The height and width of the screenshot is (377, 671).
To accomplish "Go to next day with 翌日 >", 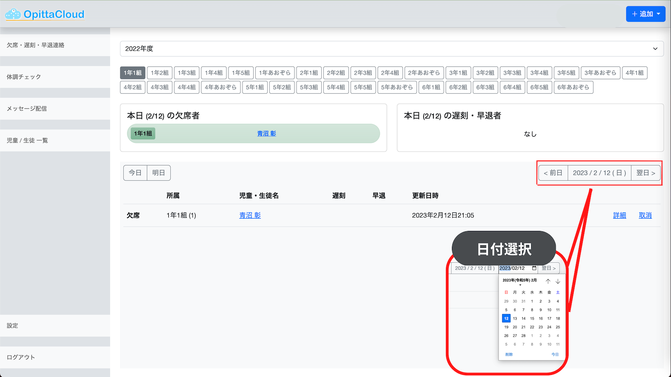I will (x=646, y=173).
